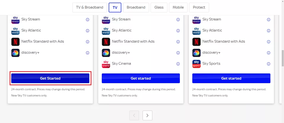The height and width of the screenshot is (123, 284).
Task: Open info icon for Sky Sports
Action: [x=269, y=64]
